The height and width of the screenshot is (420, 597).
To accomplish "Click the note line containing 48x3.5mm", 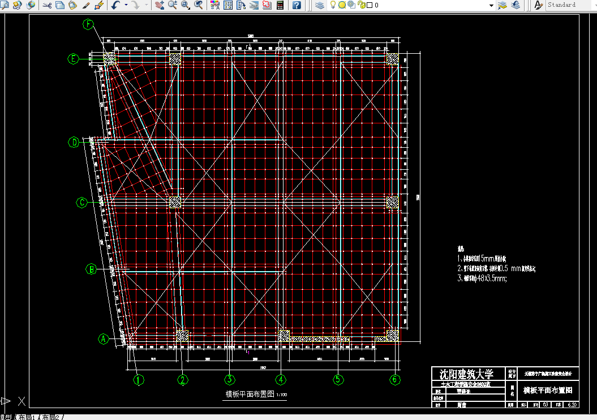I will pyautogui.click(x=482, y=278).
